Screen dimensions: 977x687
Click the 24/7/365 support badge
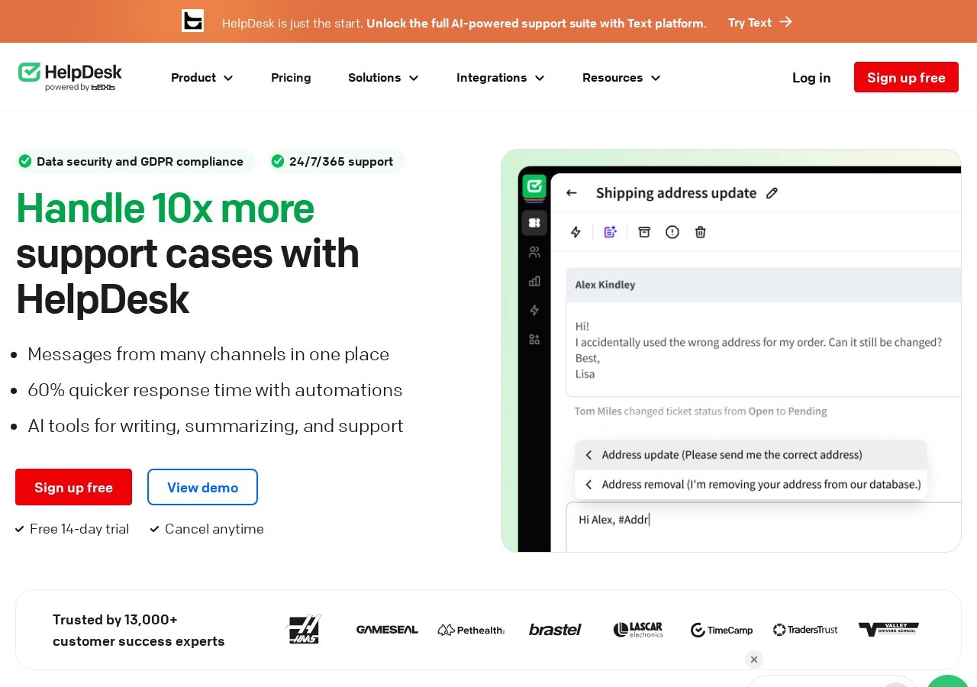point(336,161)
